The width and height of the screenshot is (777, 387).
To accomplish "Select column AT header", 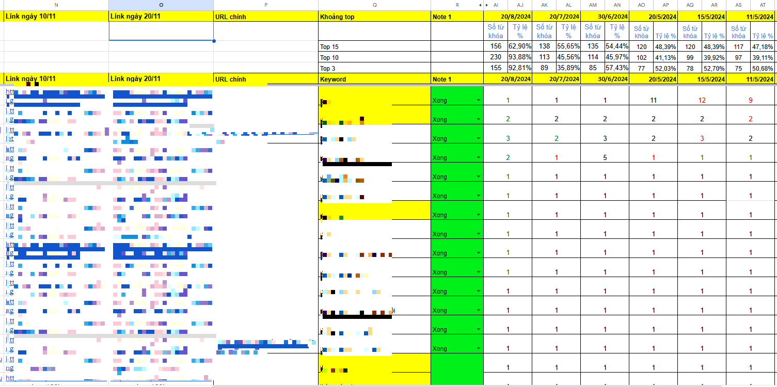I will (763, 5).
